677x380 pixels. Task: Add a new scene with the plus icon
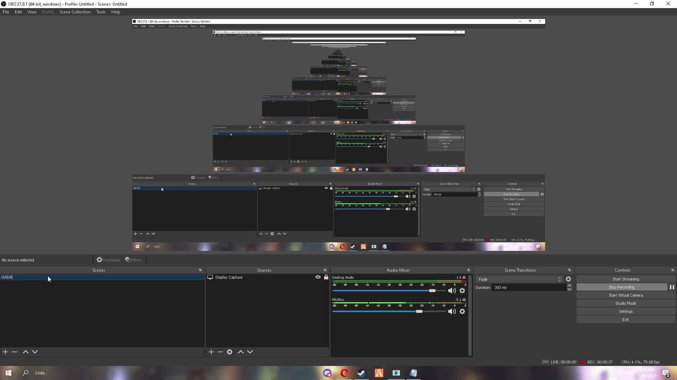(x=5, y=352)
